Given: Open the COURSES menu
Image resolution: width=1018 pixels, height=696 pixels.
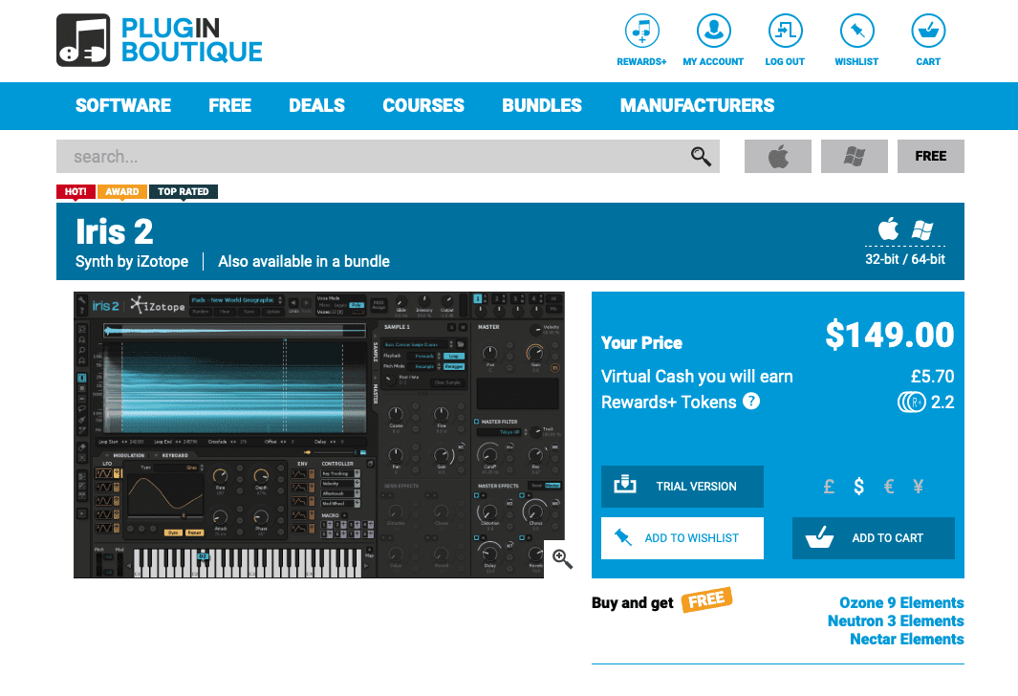Looking at the screenshot, I should 423,106.
